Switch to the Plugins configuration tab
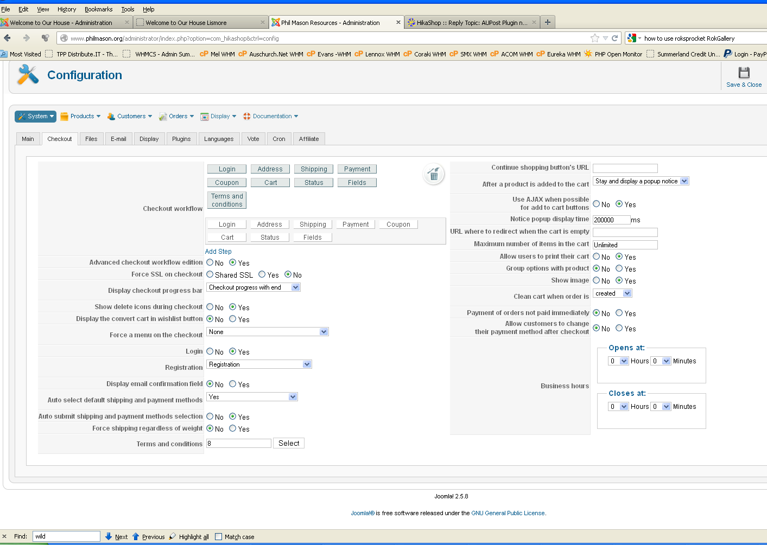Viewport: 767px width, 545px height. tap(181, 139)
